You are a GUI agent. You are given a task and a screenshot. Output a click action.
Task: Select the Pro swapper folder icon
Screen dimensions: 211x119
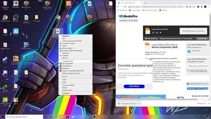pos(37,18)
